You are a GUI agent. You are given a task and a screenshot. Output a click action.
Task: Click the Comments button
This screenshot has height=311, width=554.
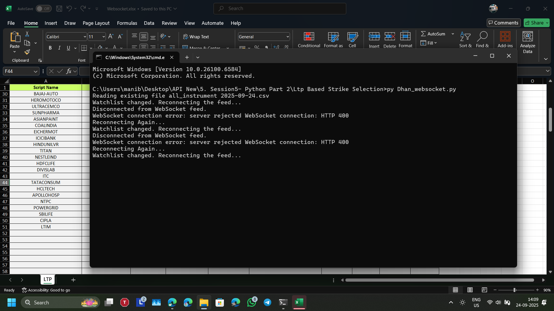[x=504, y=23]
